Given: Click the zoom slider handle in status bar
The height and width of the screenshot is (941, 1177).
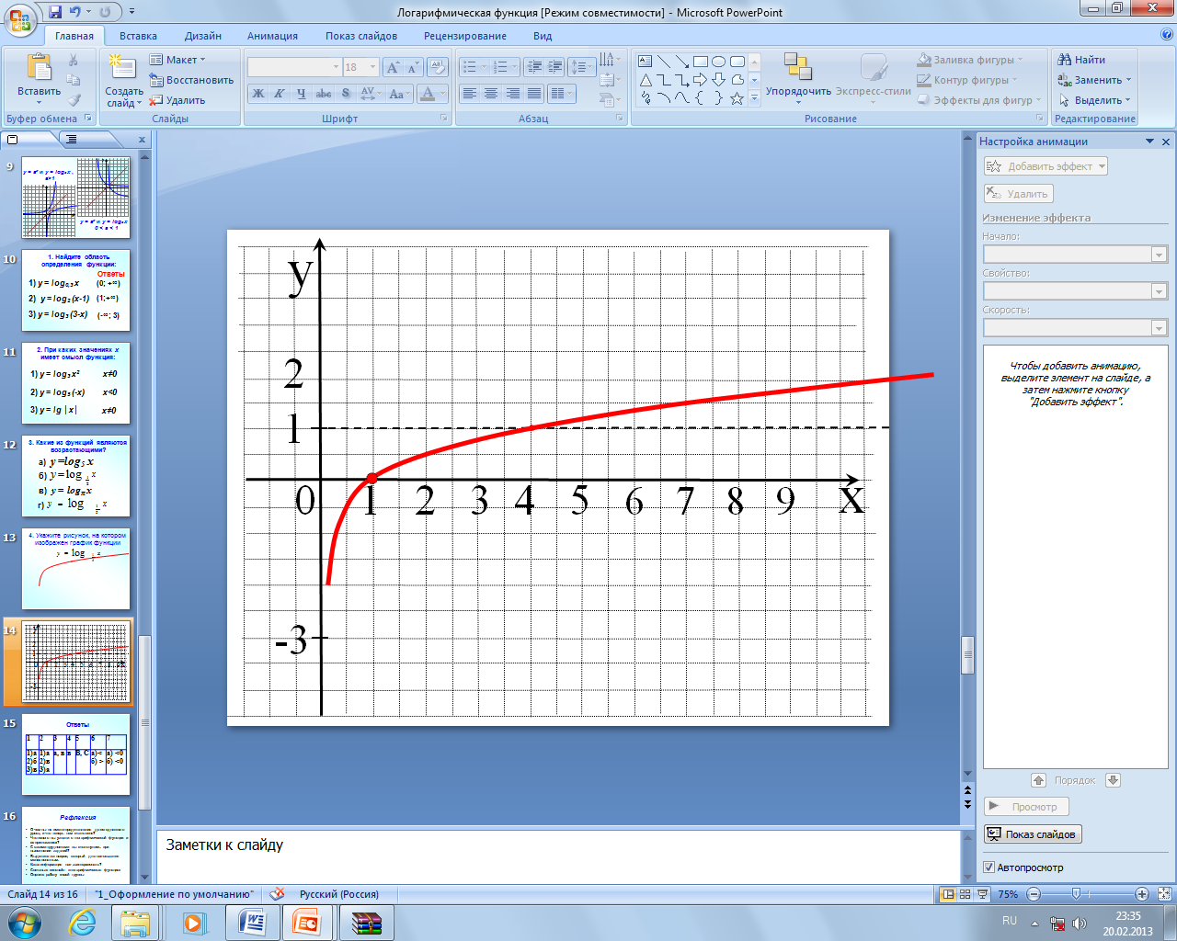Looking at the screenshot, I should [1076, 894].
